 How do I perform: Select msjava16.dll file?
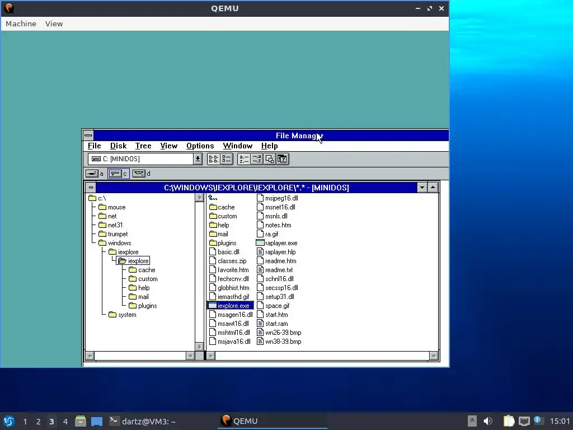[x=230, y=342]
